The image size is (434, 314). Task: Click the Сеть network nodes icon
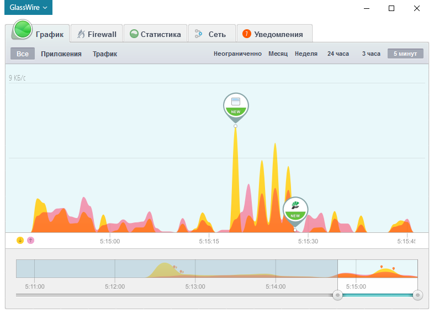[198, 34]
